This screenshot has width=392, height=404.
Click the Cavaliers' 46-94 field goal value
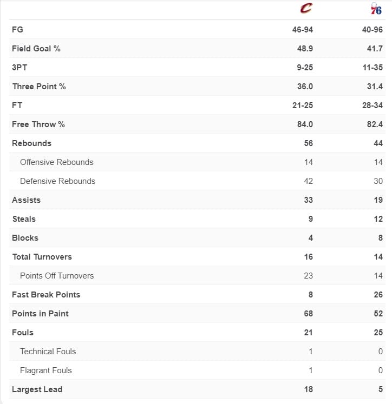302,30
